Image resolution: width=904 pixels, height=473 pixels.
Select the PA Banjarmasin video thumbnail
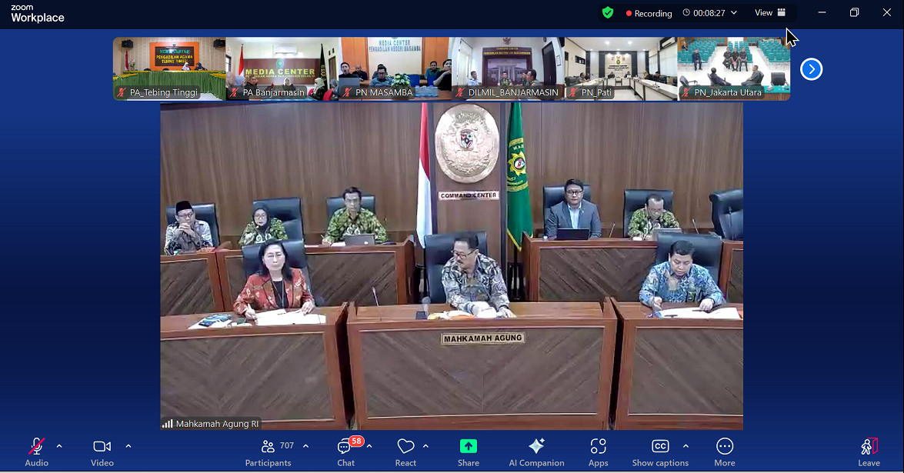click(282, 68)
